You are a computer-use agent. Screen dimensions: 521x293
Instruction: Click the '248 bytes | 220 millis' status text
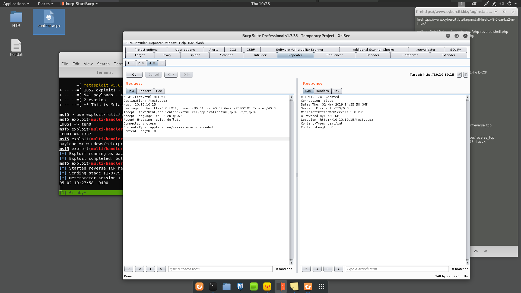(x=452, y=276)
